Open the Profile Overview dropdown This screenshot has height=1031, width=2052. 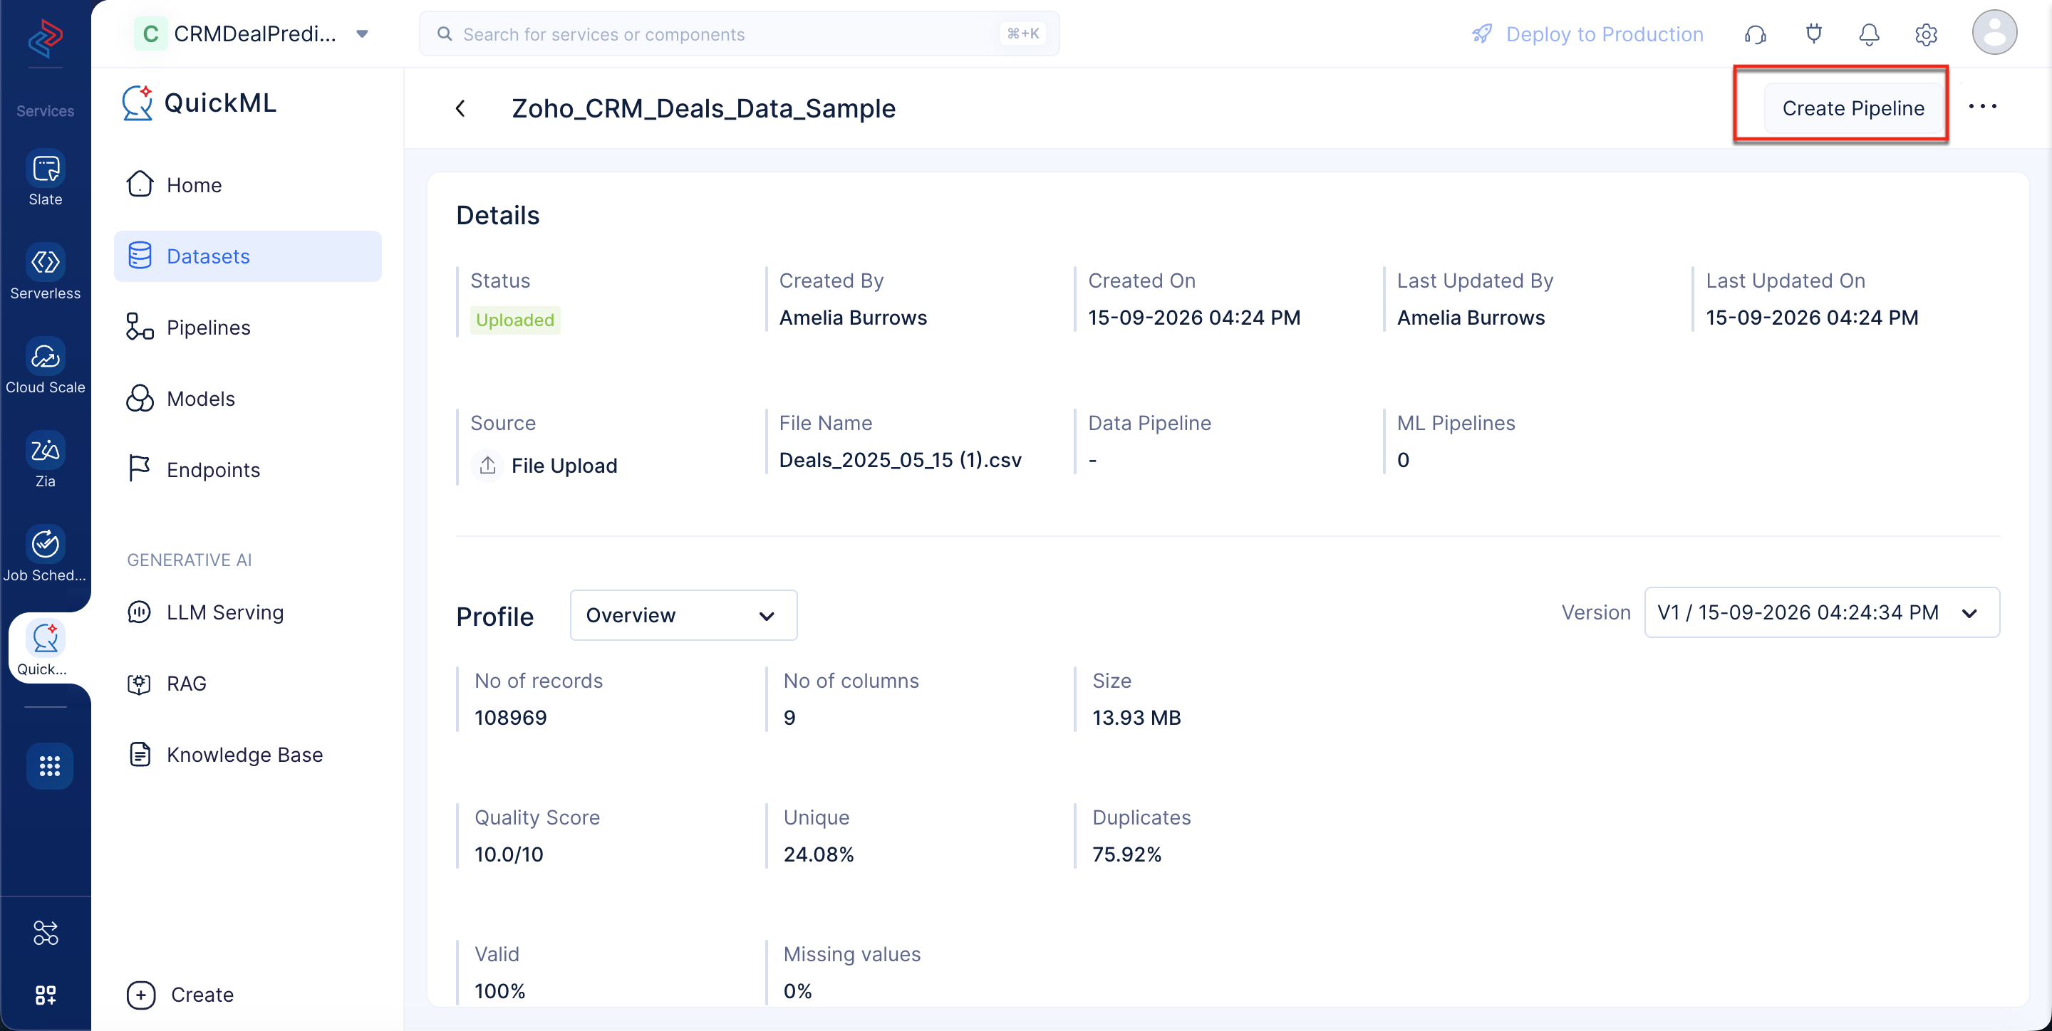pyautogui.click(x=683, y=614)
